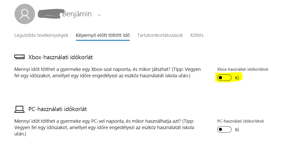Screen dimensions: 294x155
Task: Click the PC laptop icon
Action: (19, 109)
